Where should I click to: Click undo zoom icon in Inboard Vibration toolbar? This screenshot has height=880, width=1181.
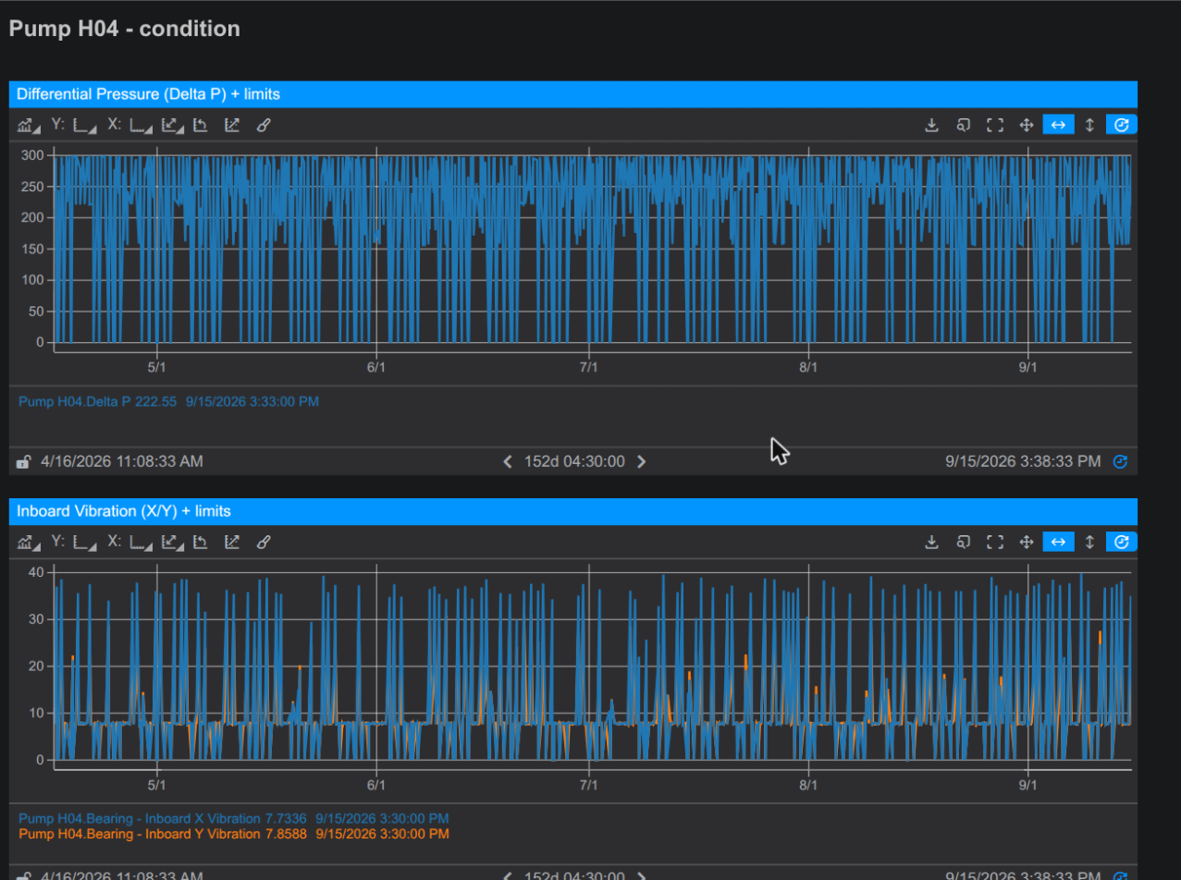tap(201, 542)
